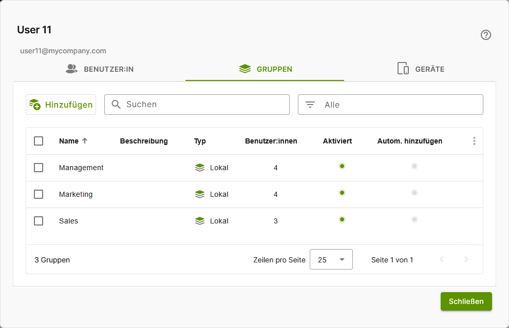The width and height of the screenshot is (509, 328).
Task: Toggle the Management Aktiviert indicator
Action: (x=342, y=166)
